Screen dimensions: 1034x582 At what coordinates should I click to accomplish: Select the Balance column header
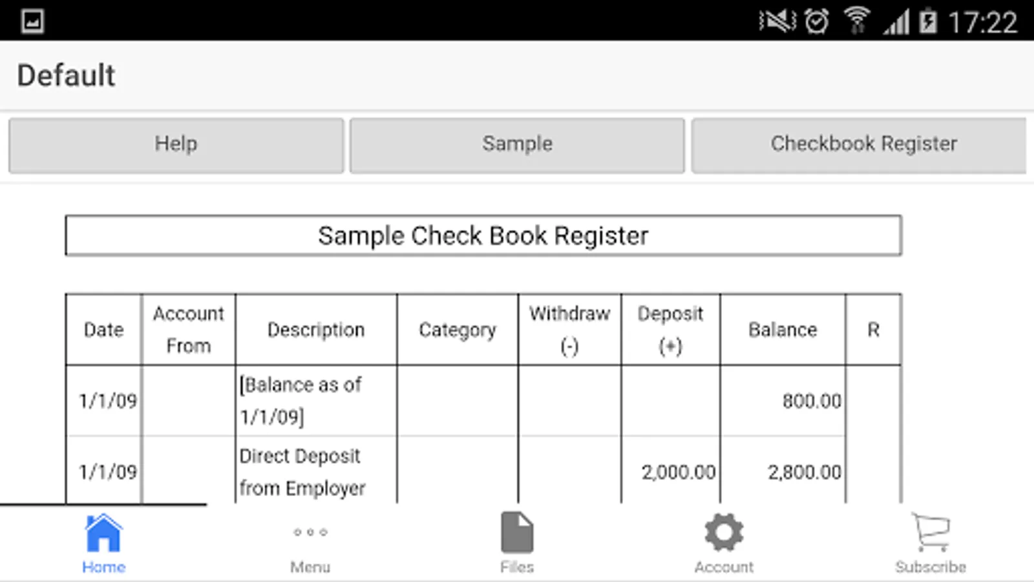tap(783, 330)
